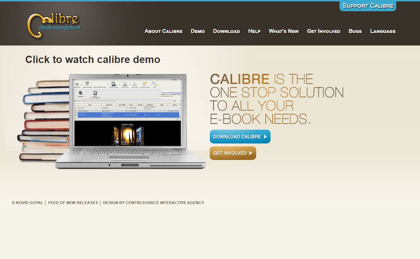This screenshot has height=259, width=420.
Task: Go to the Demo page in navigation
Action: click(198, 31)
